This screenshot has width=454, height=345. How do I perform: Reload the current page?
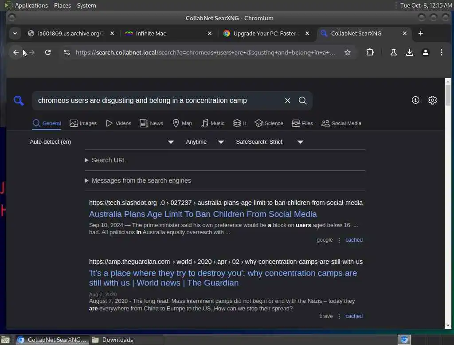click(x=48, y=52)
